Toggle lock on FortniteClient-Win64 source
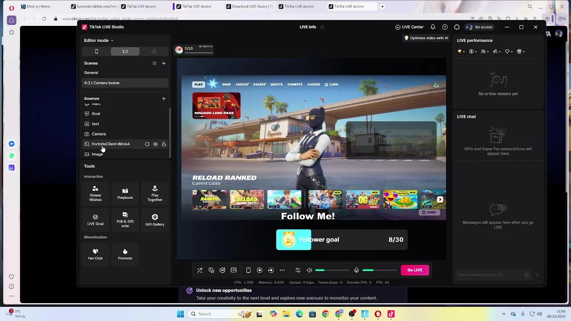 pos(164,144)
